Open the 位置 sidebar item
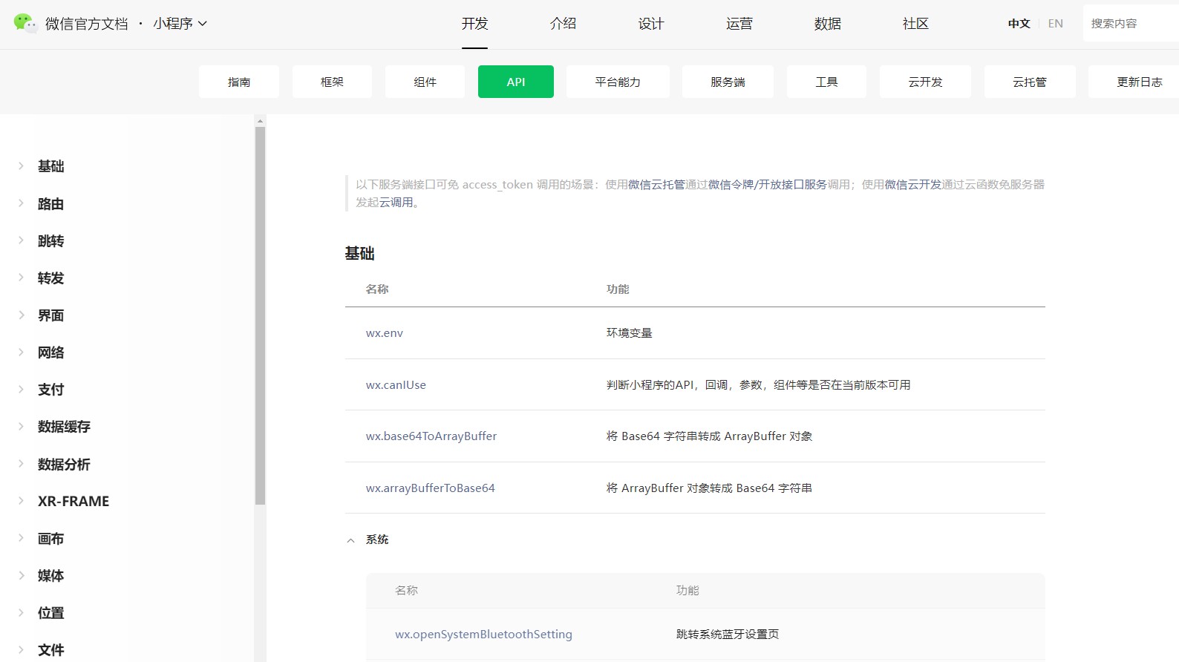 tap(51, 612)
